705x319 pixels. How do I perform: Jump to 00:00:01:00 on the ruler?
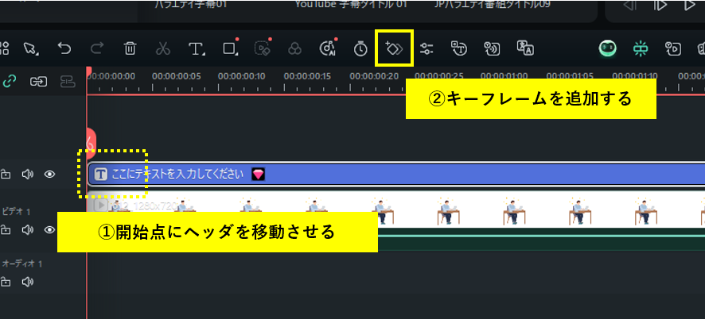point(504,76)
